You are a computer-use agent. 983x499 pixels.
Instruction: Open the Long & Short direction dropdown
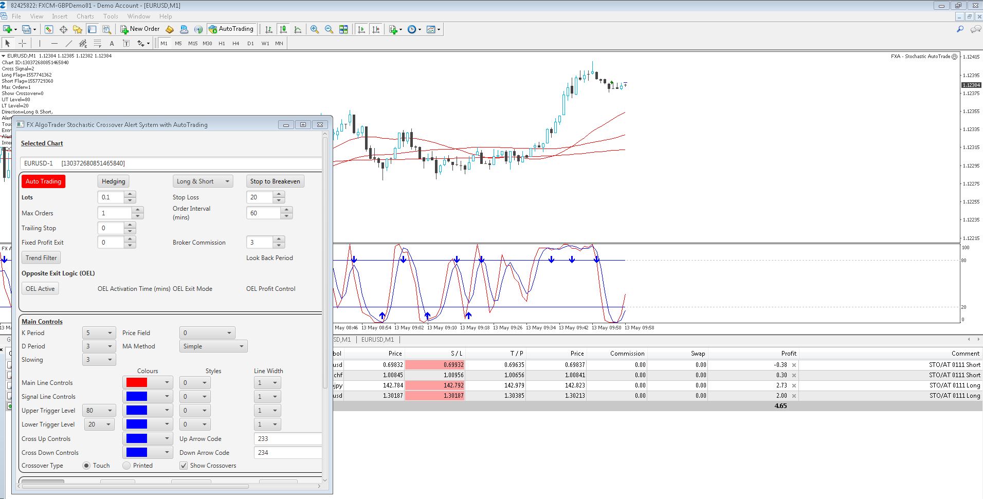(203, 181)
